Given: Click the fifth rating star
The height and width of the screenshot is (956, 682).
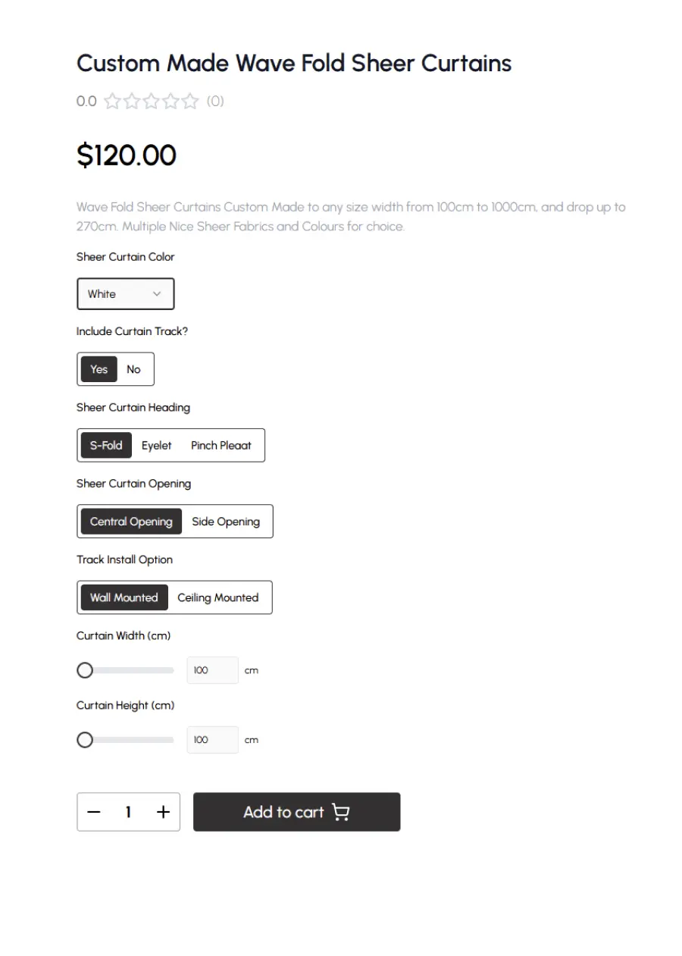Looking at the screenshot, I should [190, 101].
